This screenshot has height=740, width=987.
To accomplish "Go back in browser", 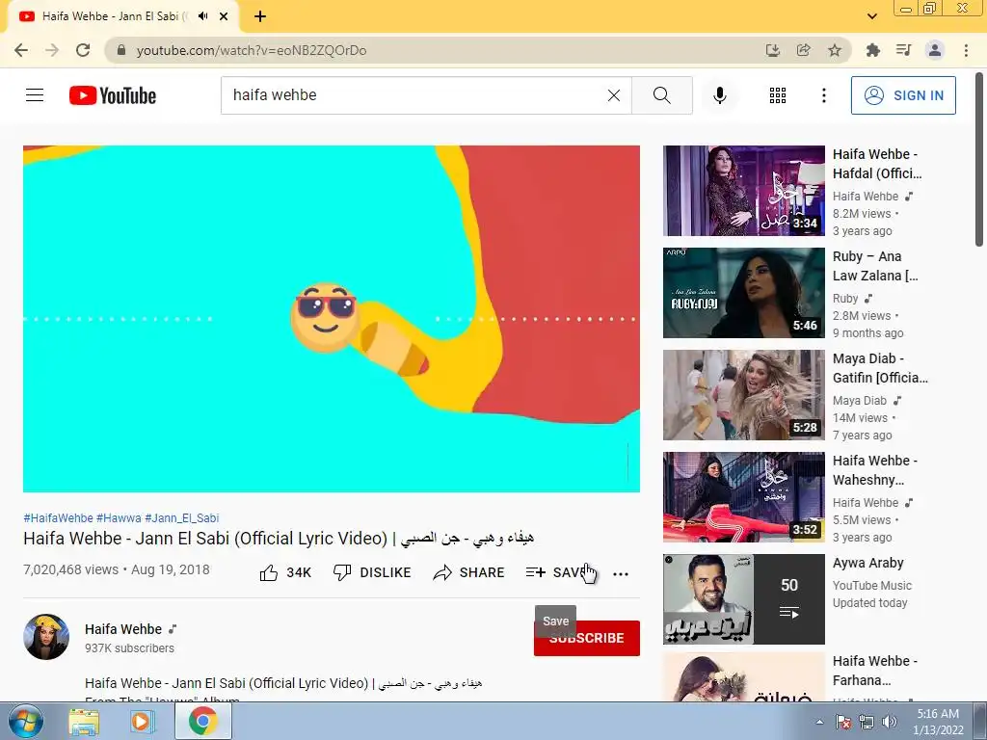I will pos(21,50).
